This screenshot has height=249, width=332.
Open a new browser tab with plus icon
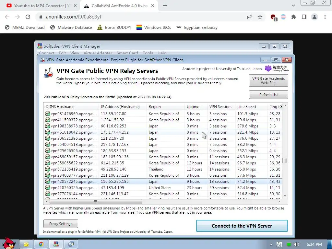165,6
